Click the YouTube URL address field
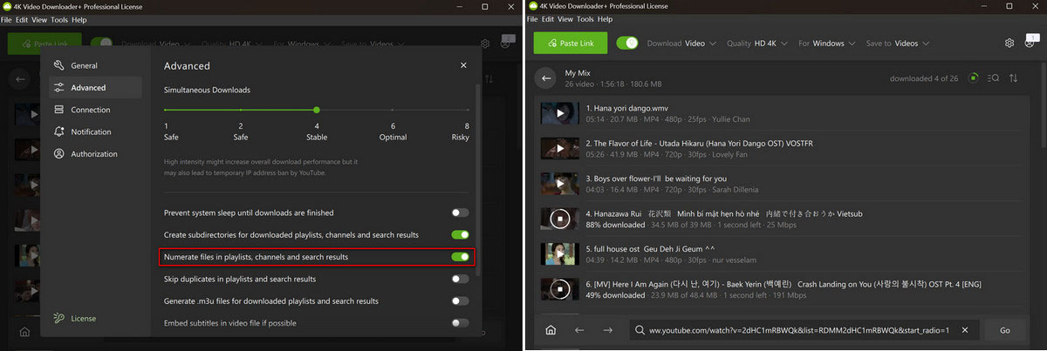Image resolution: width=1047 pixels, height=351 pixels. pos(803,331)
